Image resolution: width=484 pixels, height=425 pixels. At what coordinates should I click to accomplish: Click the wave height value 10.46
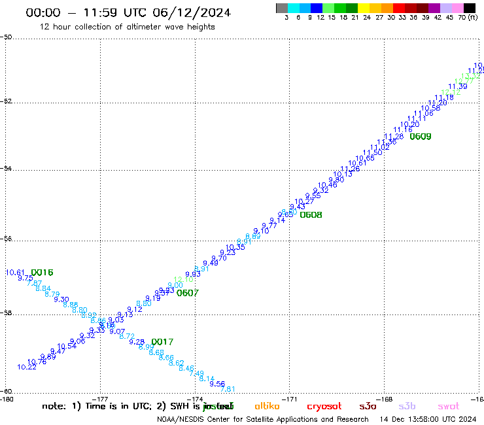327,185
